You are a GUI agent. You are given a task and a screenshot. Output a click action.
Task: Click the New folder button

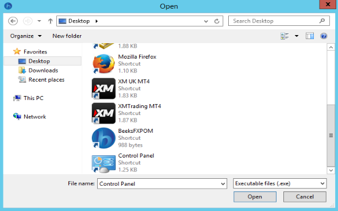[67, 36]
